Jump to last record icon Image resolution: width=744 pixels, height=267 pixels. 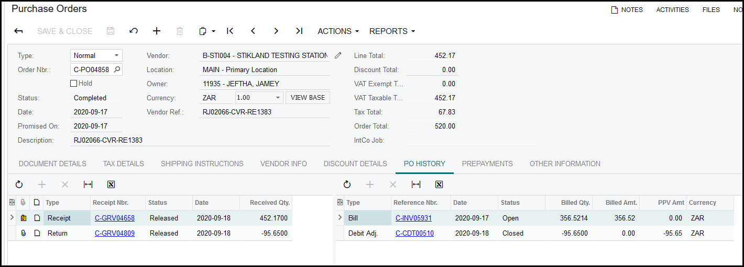[x=299, y=31]
